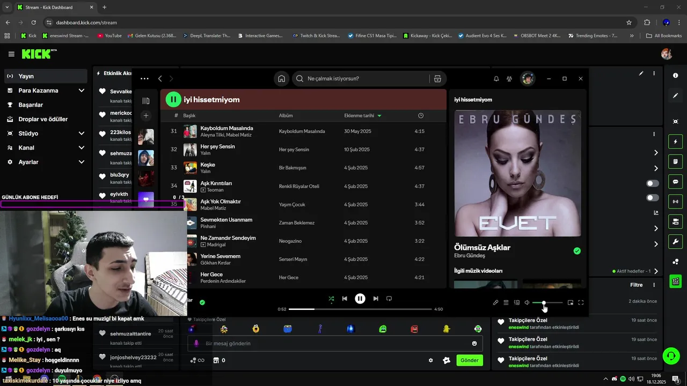Viewport: 687px width, 386px height.
Task: Toggle repeat in Spotify player
Action: click(389, 299)
